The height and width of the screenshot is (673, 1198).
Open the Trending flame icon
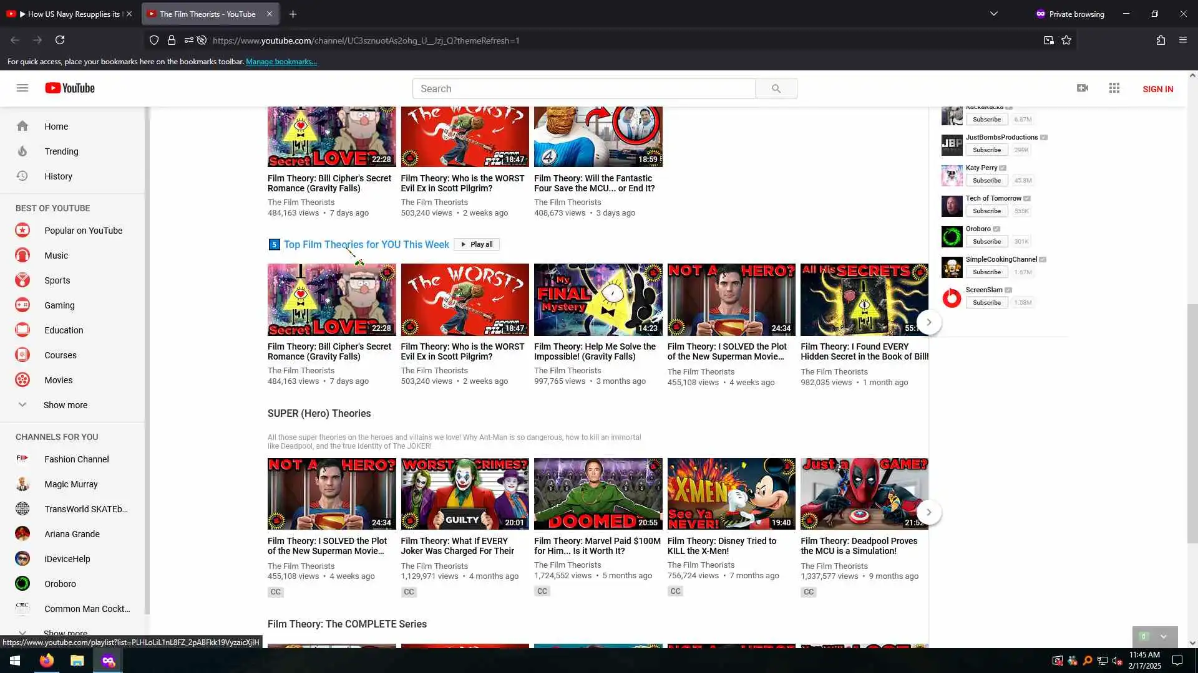[x=22, y=151]
